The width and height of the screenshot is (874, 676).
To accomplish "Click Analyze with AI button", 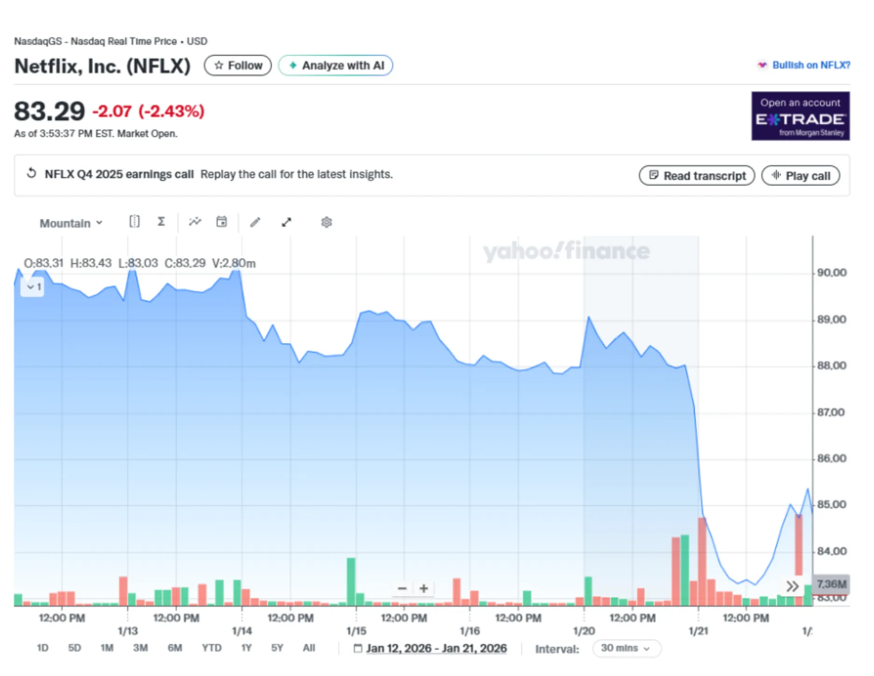I will click(x=336, y=65).
